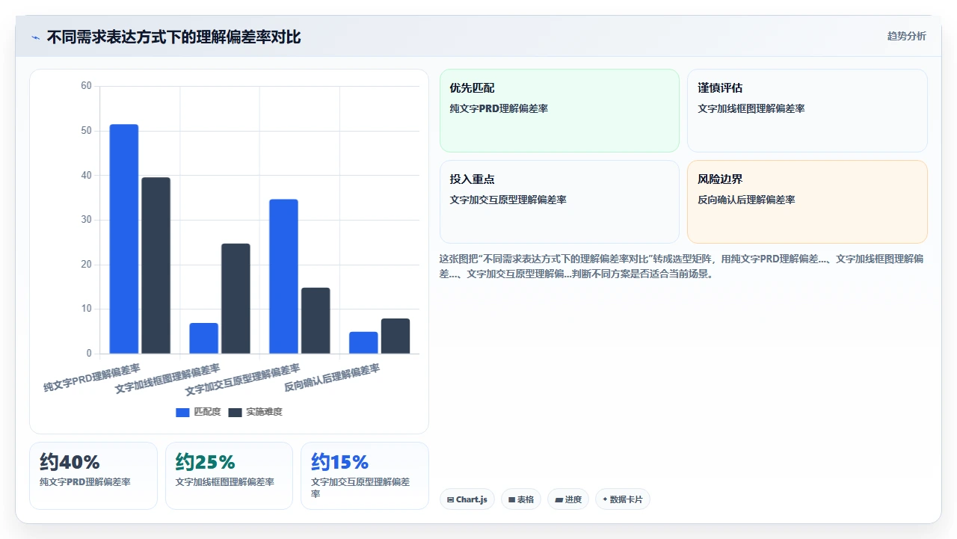Click the blue 匹配度 bar for 纯文字PRD理解偏差率
The image size is (957, 539).
[x=124, y=238]
